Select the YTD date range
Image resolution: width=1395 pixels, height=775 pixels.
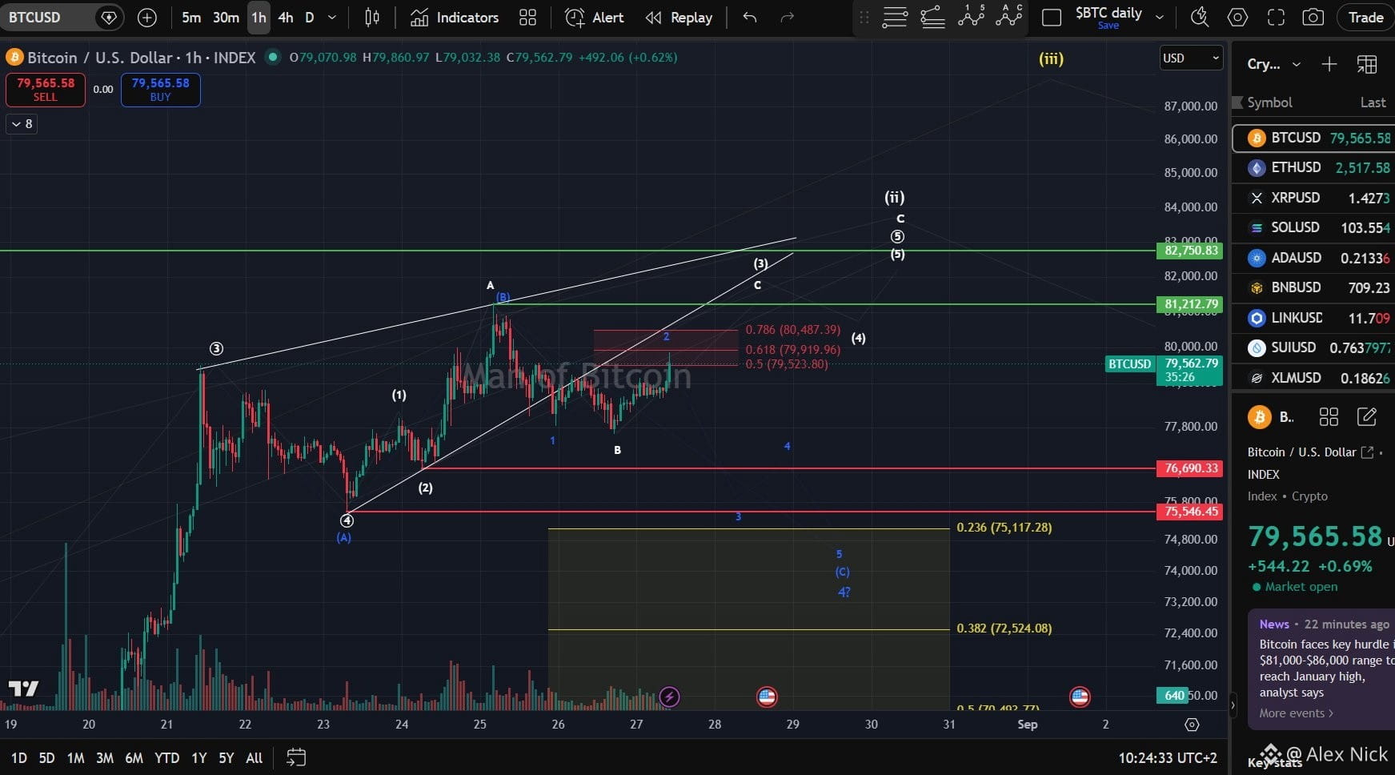(x=166, y=758)
